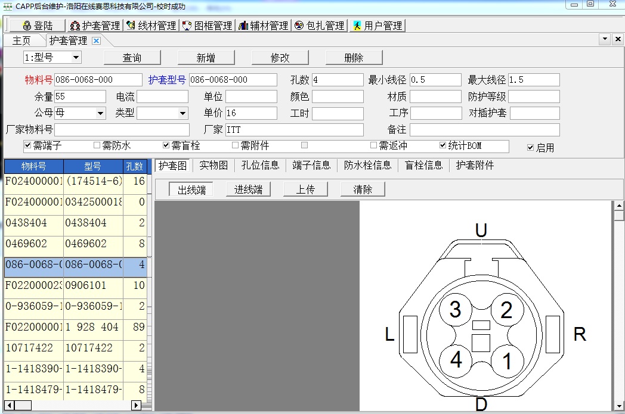Toggle the 统计BOM checkbox
The image size is (625, 414).
coord(443,145)
